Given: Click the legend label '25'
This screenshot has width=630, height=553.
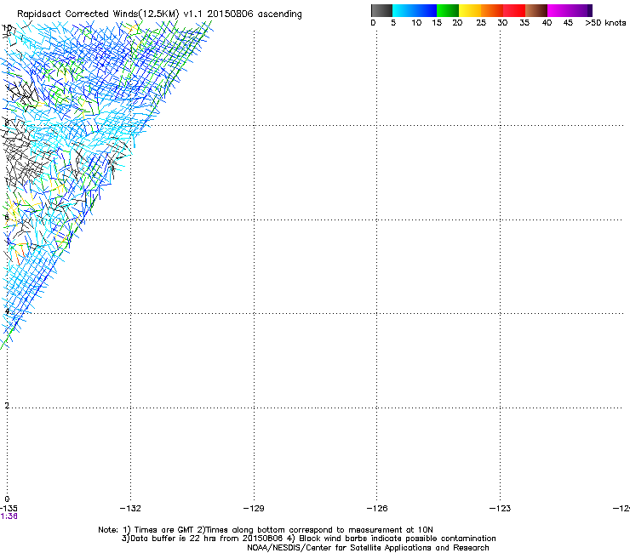Looking at the screenshot, I should 481,23.
